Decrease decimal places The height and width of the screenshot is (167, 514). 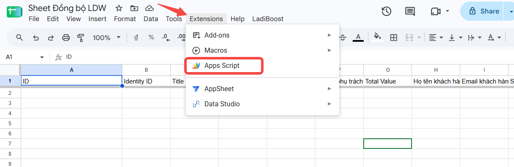(166, 38)
